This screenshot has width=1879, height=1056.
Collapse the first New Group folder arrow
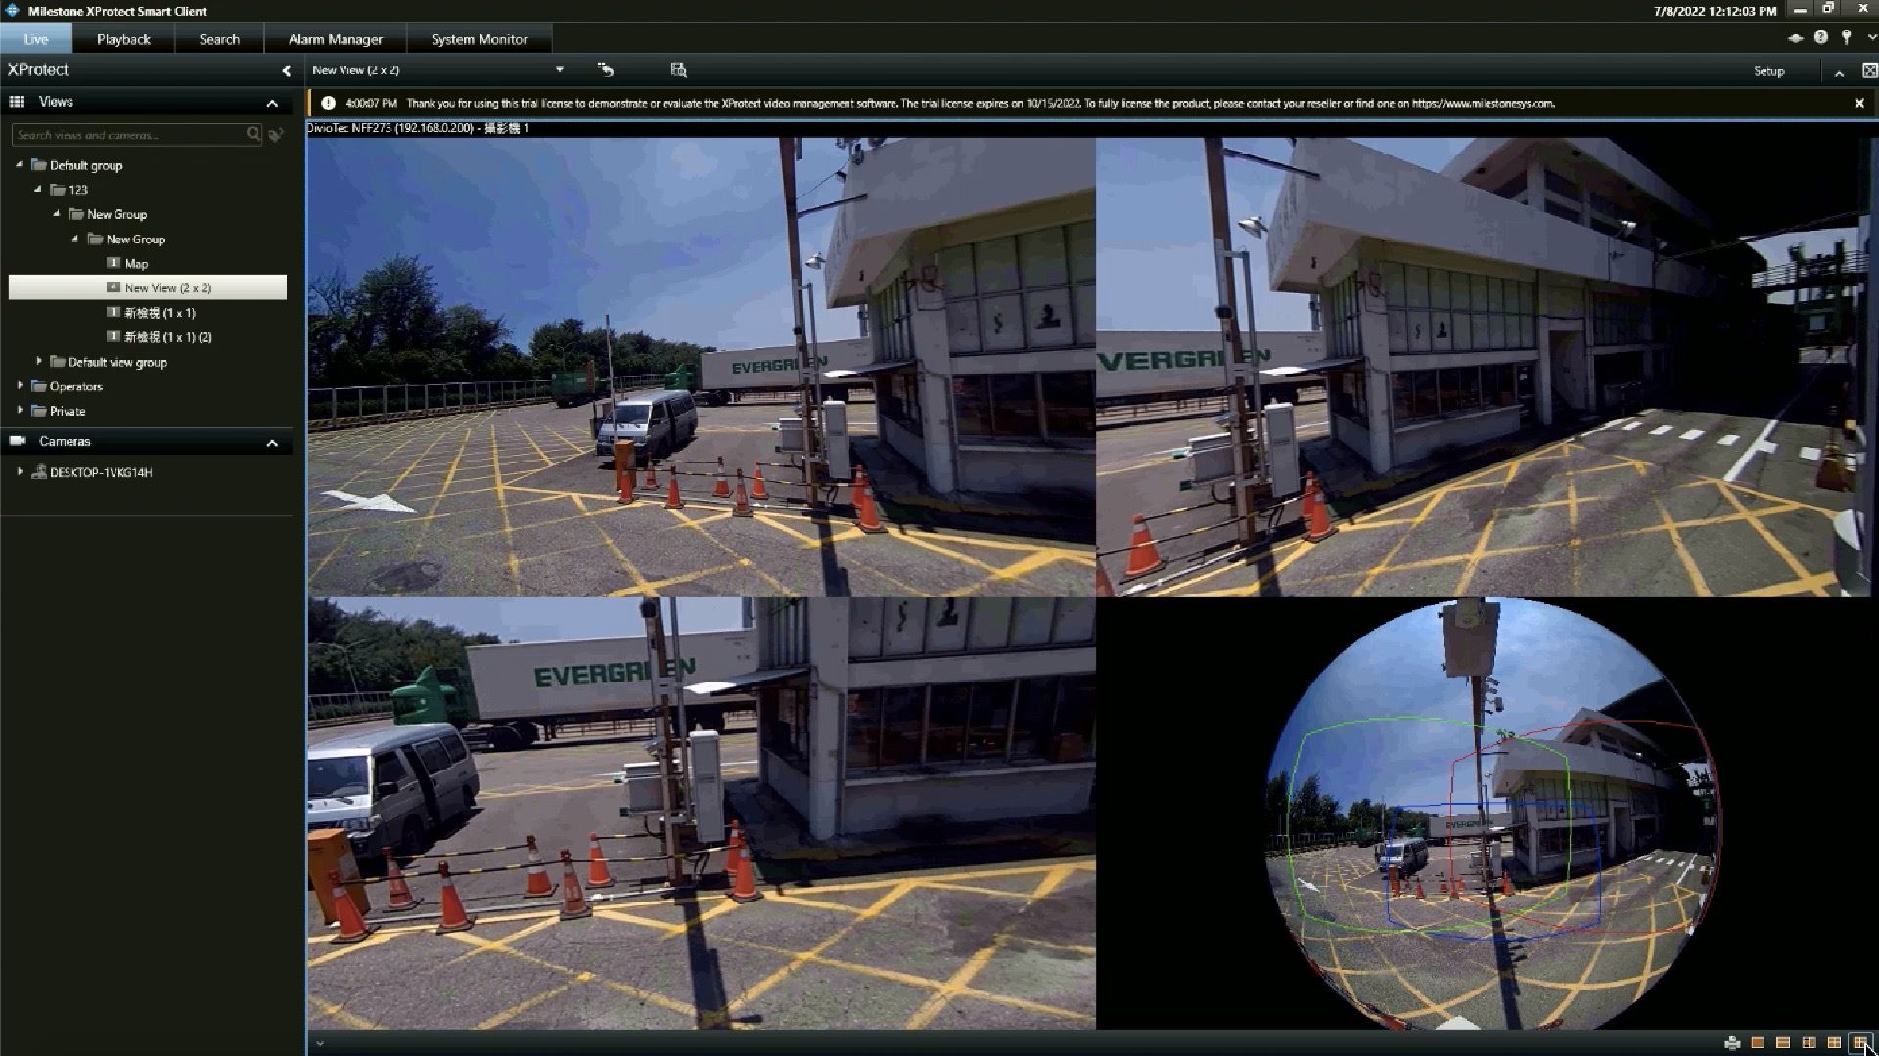(57, 213)
